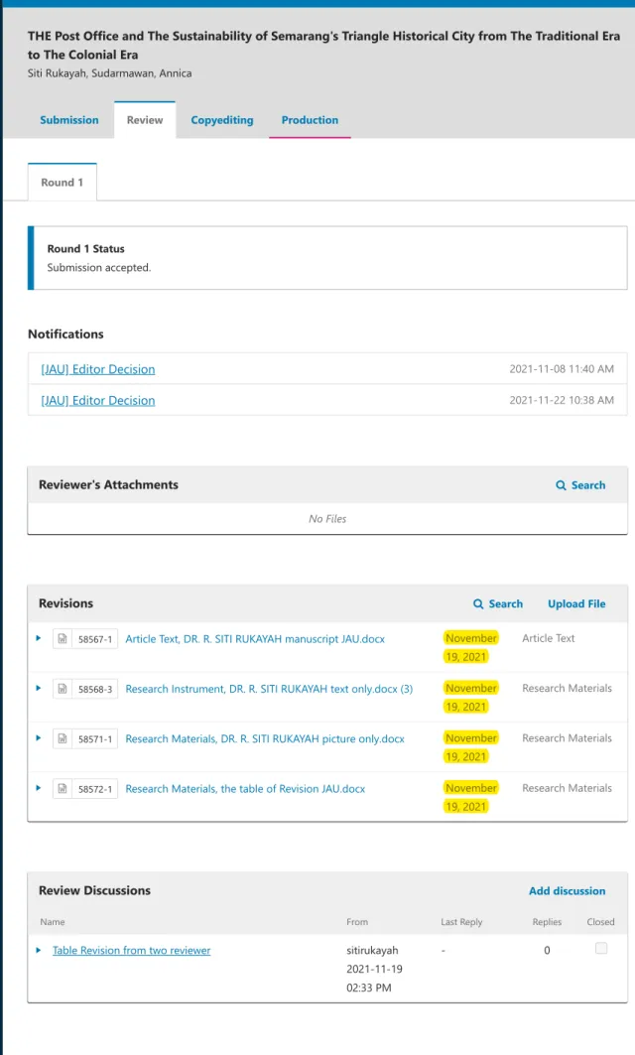The height and width of the screenshot is (1055, 635).
Task: Open Table Revision from two reviewer discussion
Action: click(132, 950)
